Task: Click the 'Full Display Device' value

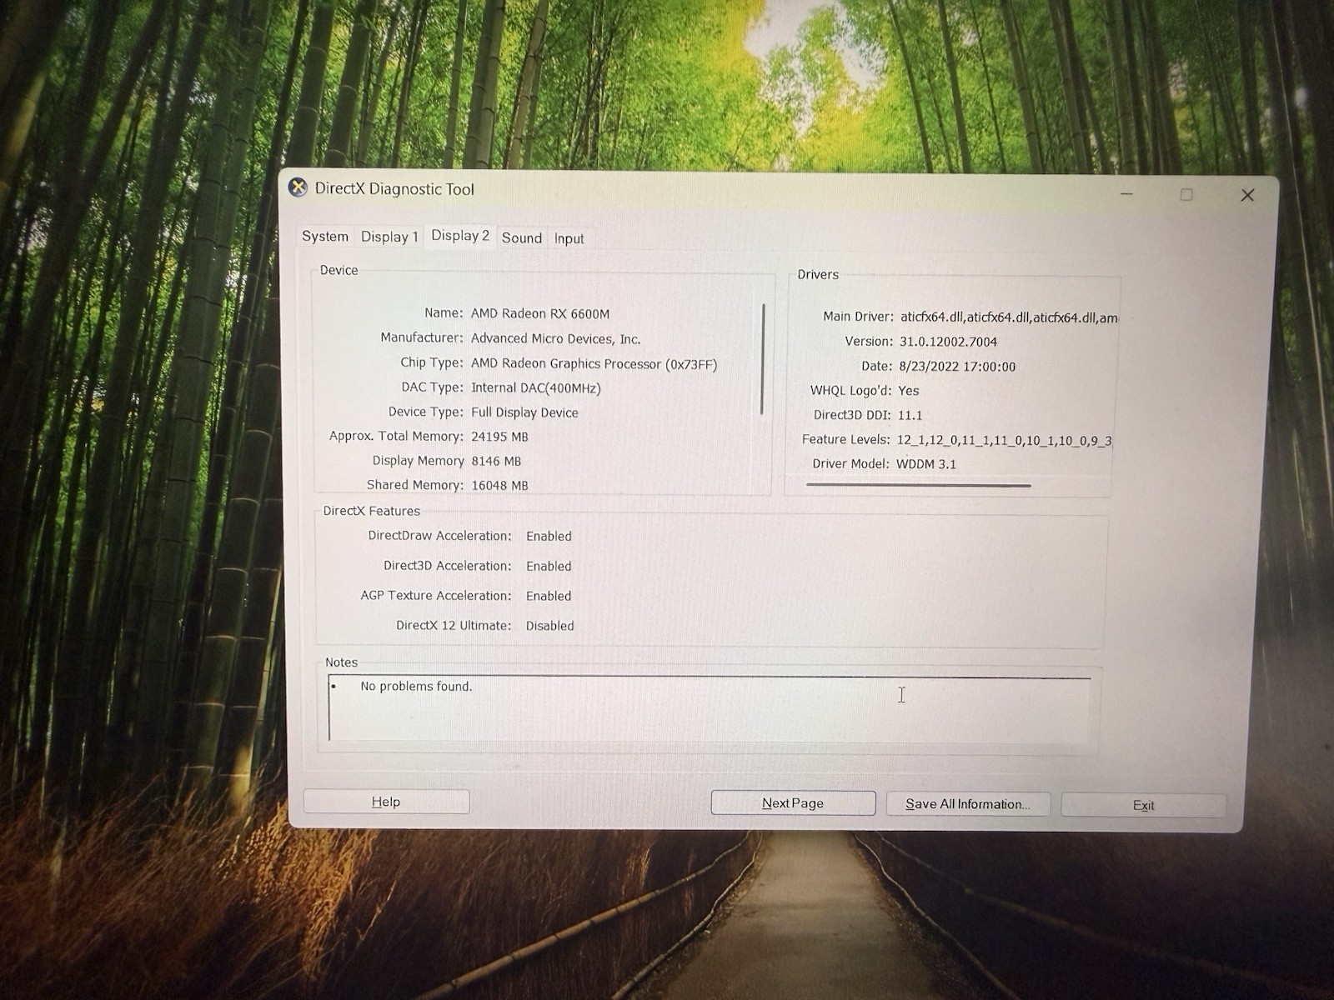Action: coord(524,412)
